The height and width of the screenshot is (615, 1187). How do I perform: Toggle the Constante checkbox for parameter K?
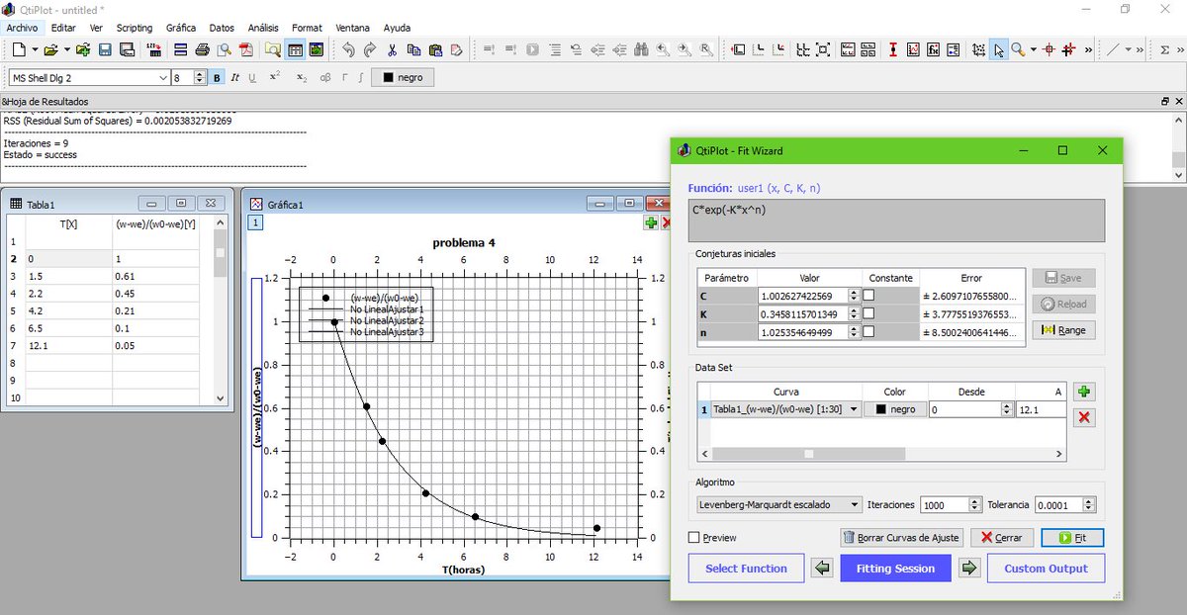point(868,314)
